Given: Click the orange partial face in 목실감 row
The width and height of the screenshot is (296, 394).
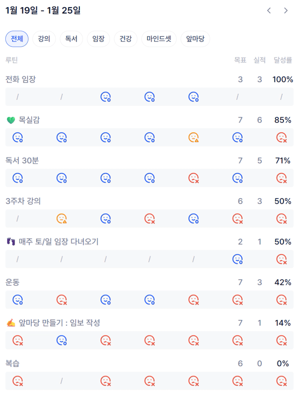Looking at the screenshot, I should (x=193, y=137).
